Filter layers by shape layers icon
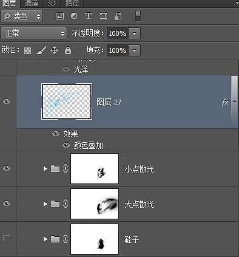Screen dimensions: 239x257 point(103,16)
